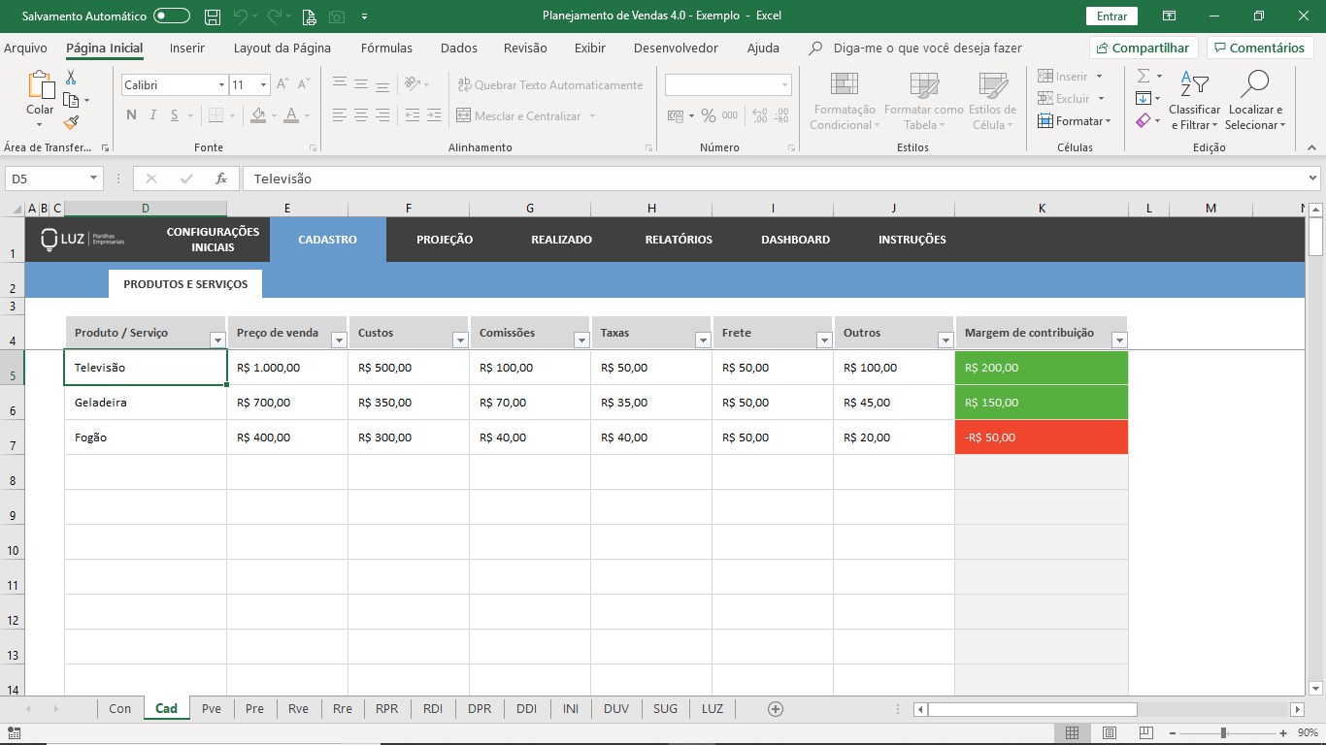Click the Cut scissors icon

coord(71,78)
